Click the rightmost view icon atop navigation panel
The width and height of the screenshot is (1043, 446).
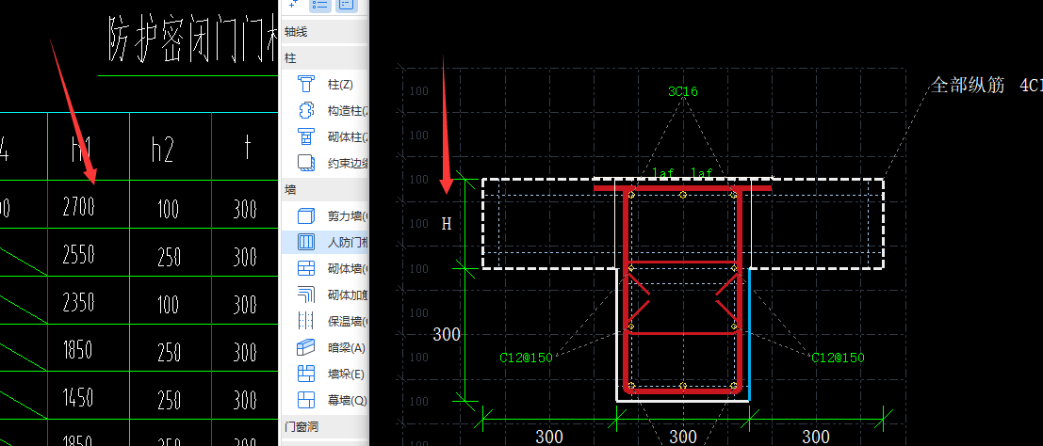pyautogui.click(x=346, y=5)
